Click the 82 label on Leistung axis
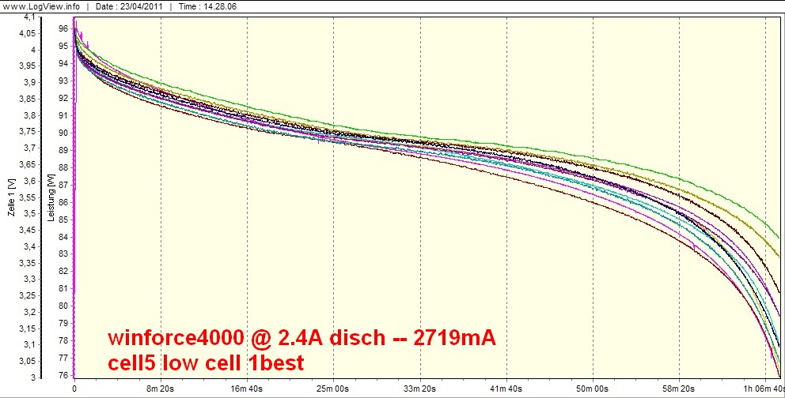Image resolution: width=785 pixels, height=398 pixels. pos(63,271)
